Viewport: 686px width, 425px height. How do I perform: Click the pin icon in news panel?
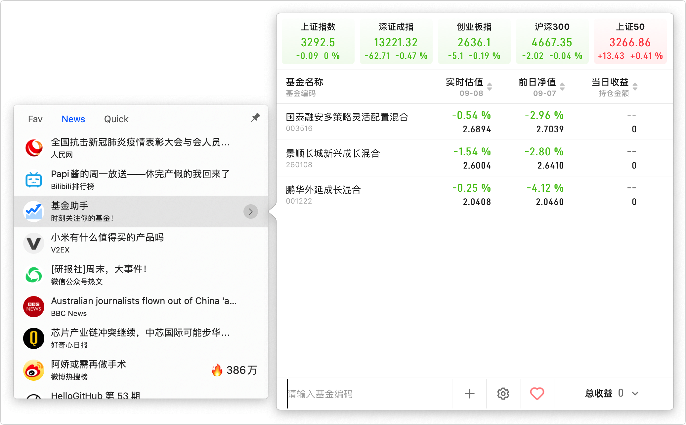(x=255, y=118)
